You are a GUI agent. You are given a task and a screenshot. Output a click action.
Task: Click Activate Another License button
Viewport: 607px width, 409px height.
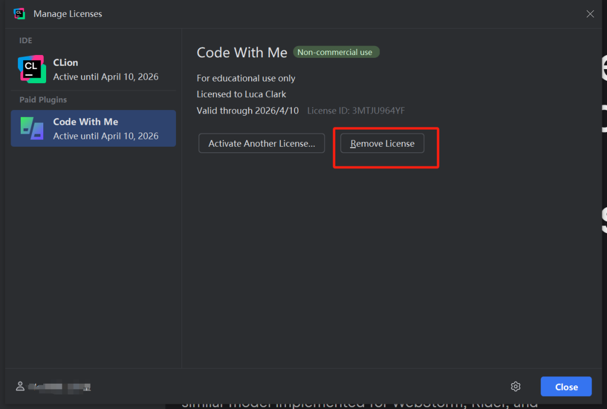click(x=262, y=143)
